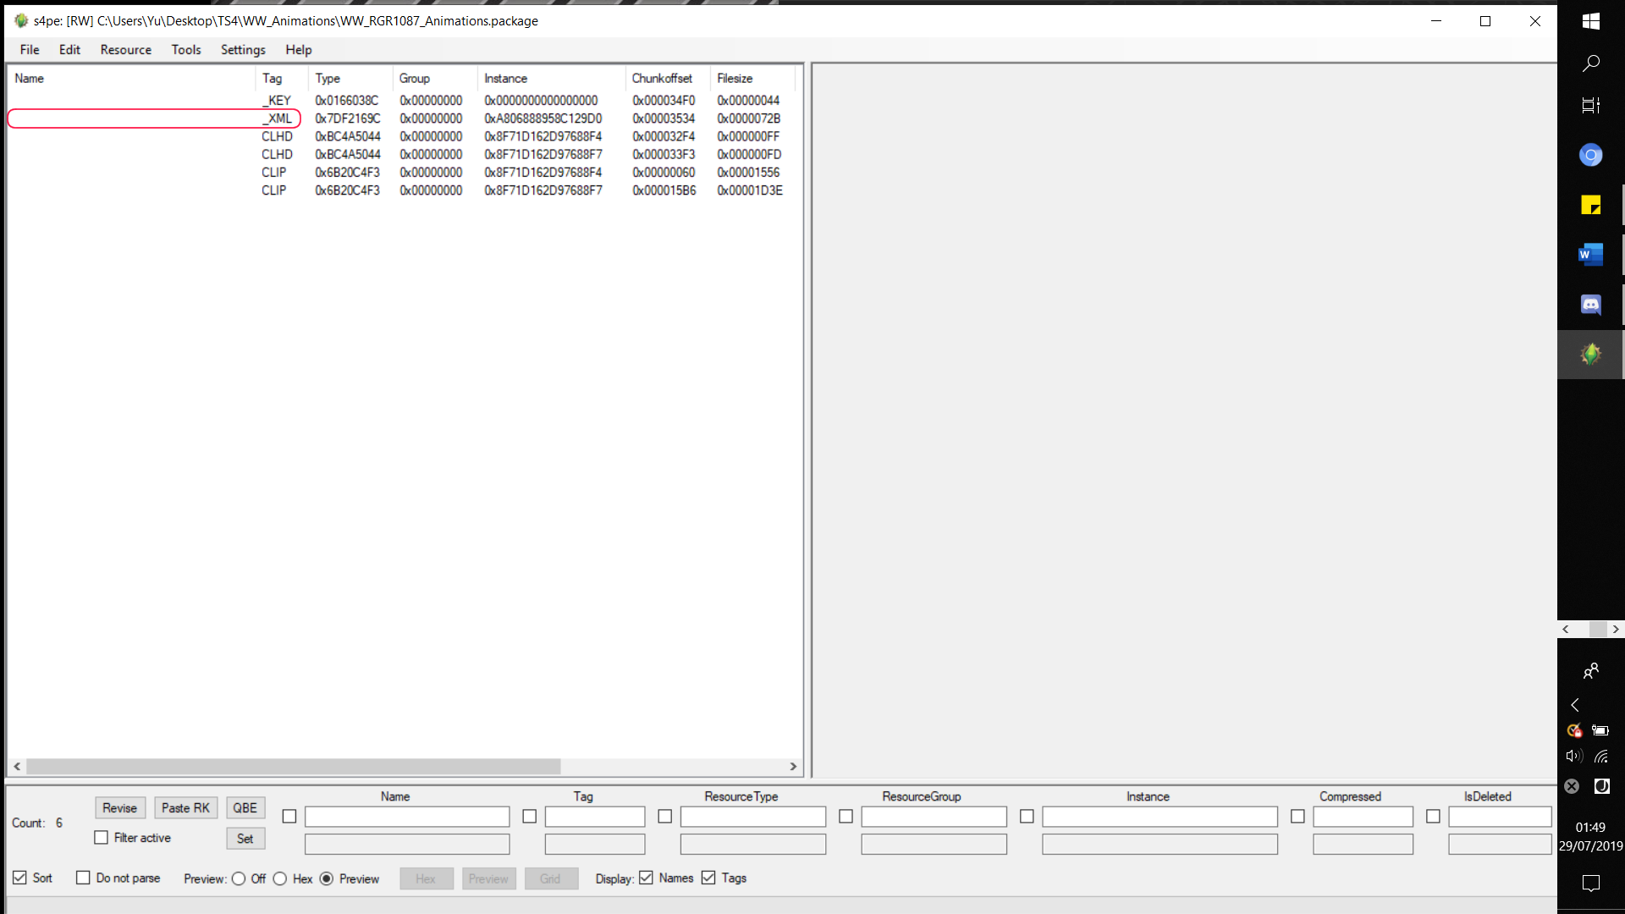Viewport: 1625px width, 914px height.
Task: Sort list by the Type column header
Action: coord(350,78)
